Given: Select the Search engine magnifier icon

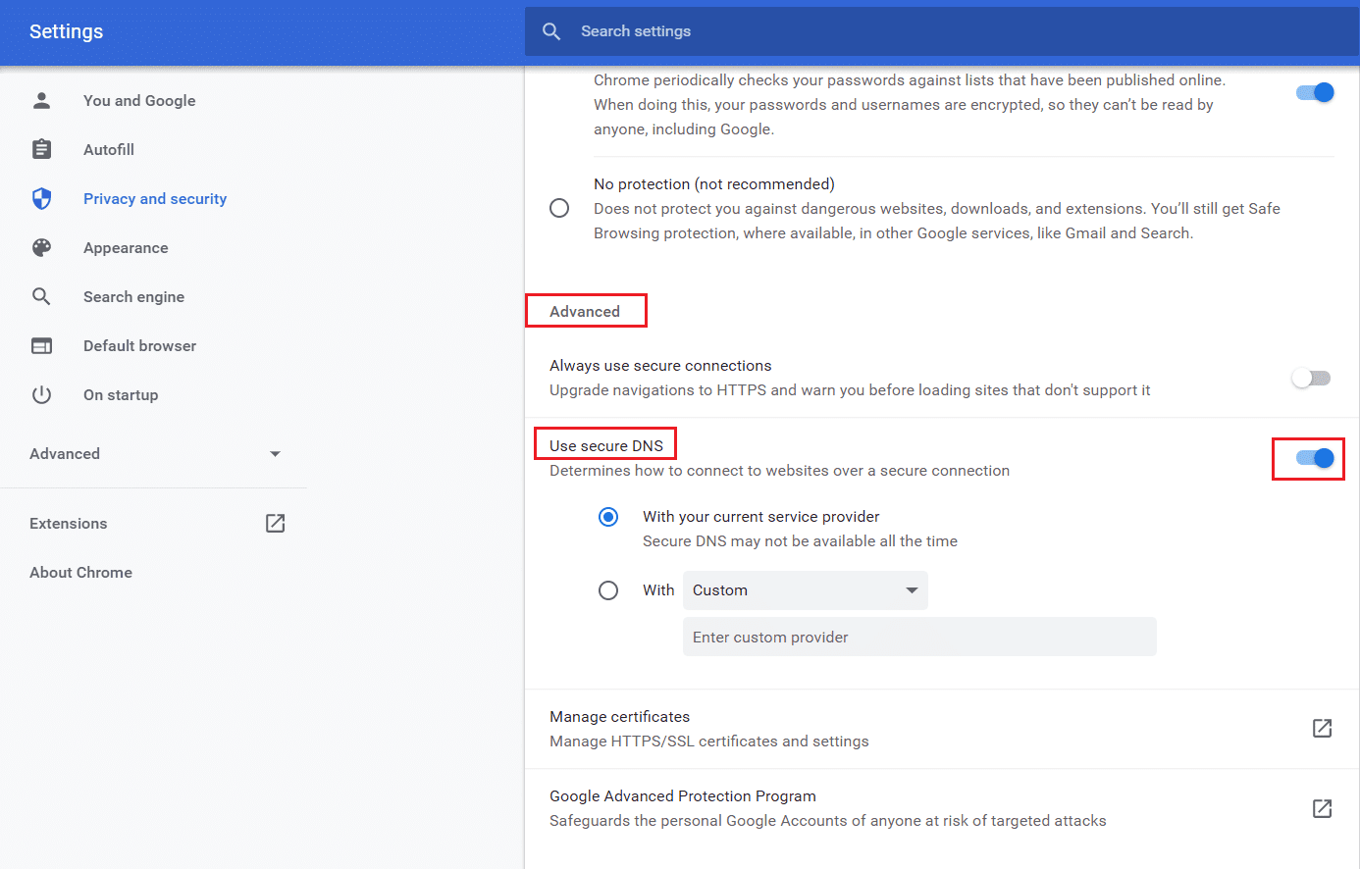Looking at the screenshot, I should [x=41, y=296].
